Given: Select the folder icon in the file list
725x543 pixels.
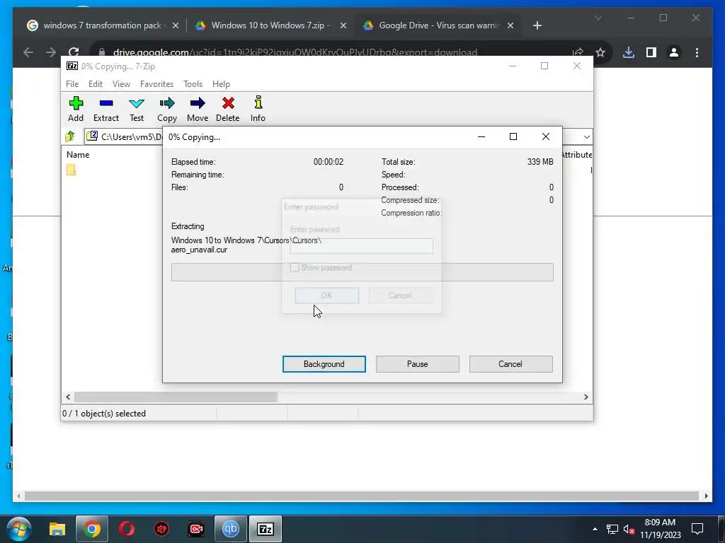Looking at the screenshot, I should 71,170.
